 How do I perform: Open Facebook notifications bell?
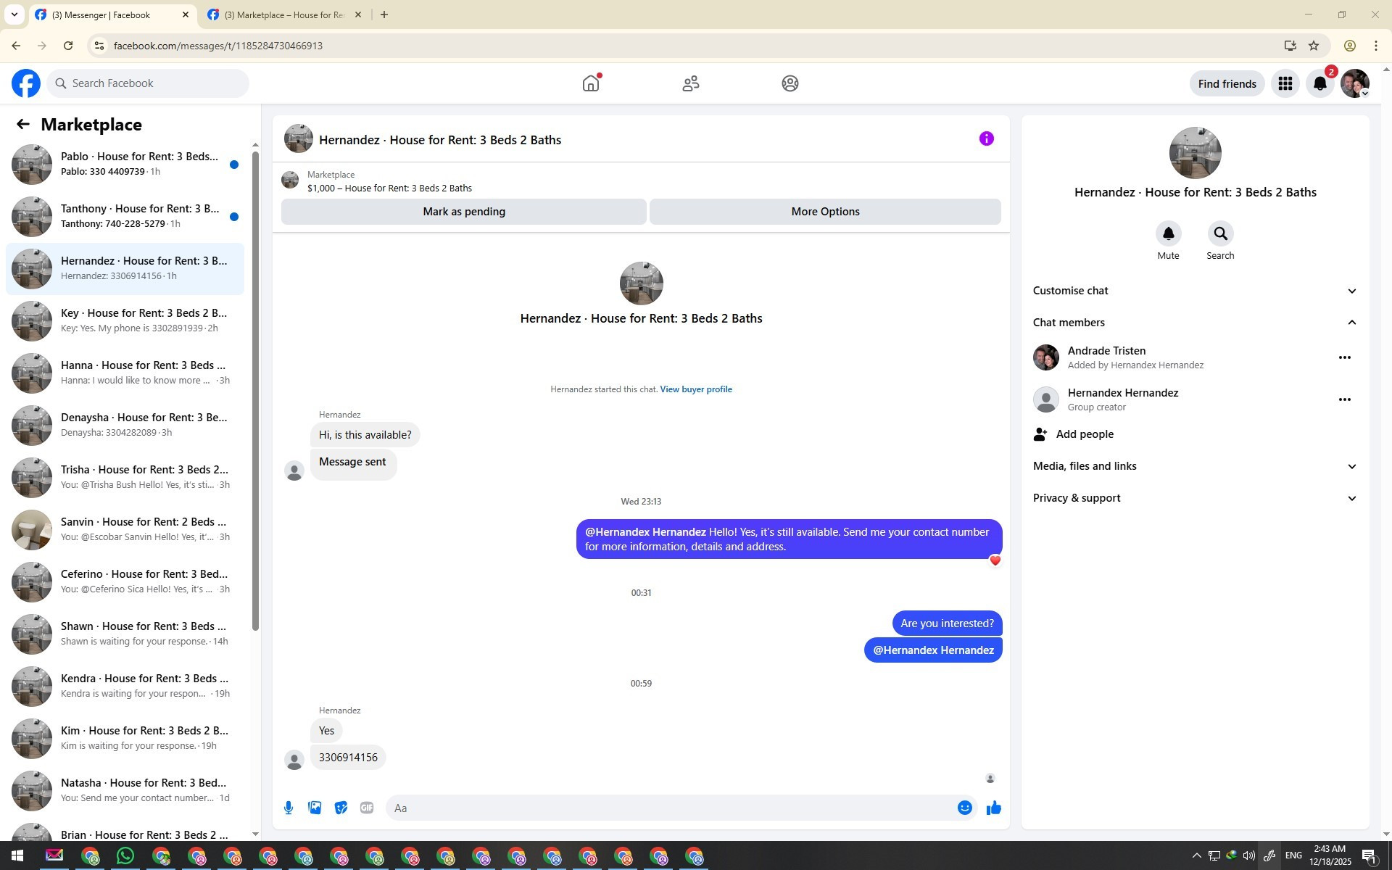tap(1319, 83)
